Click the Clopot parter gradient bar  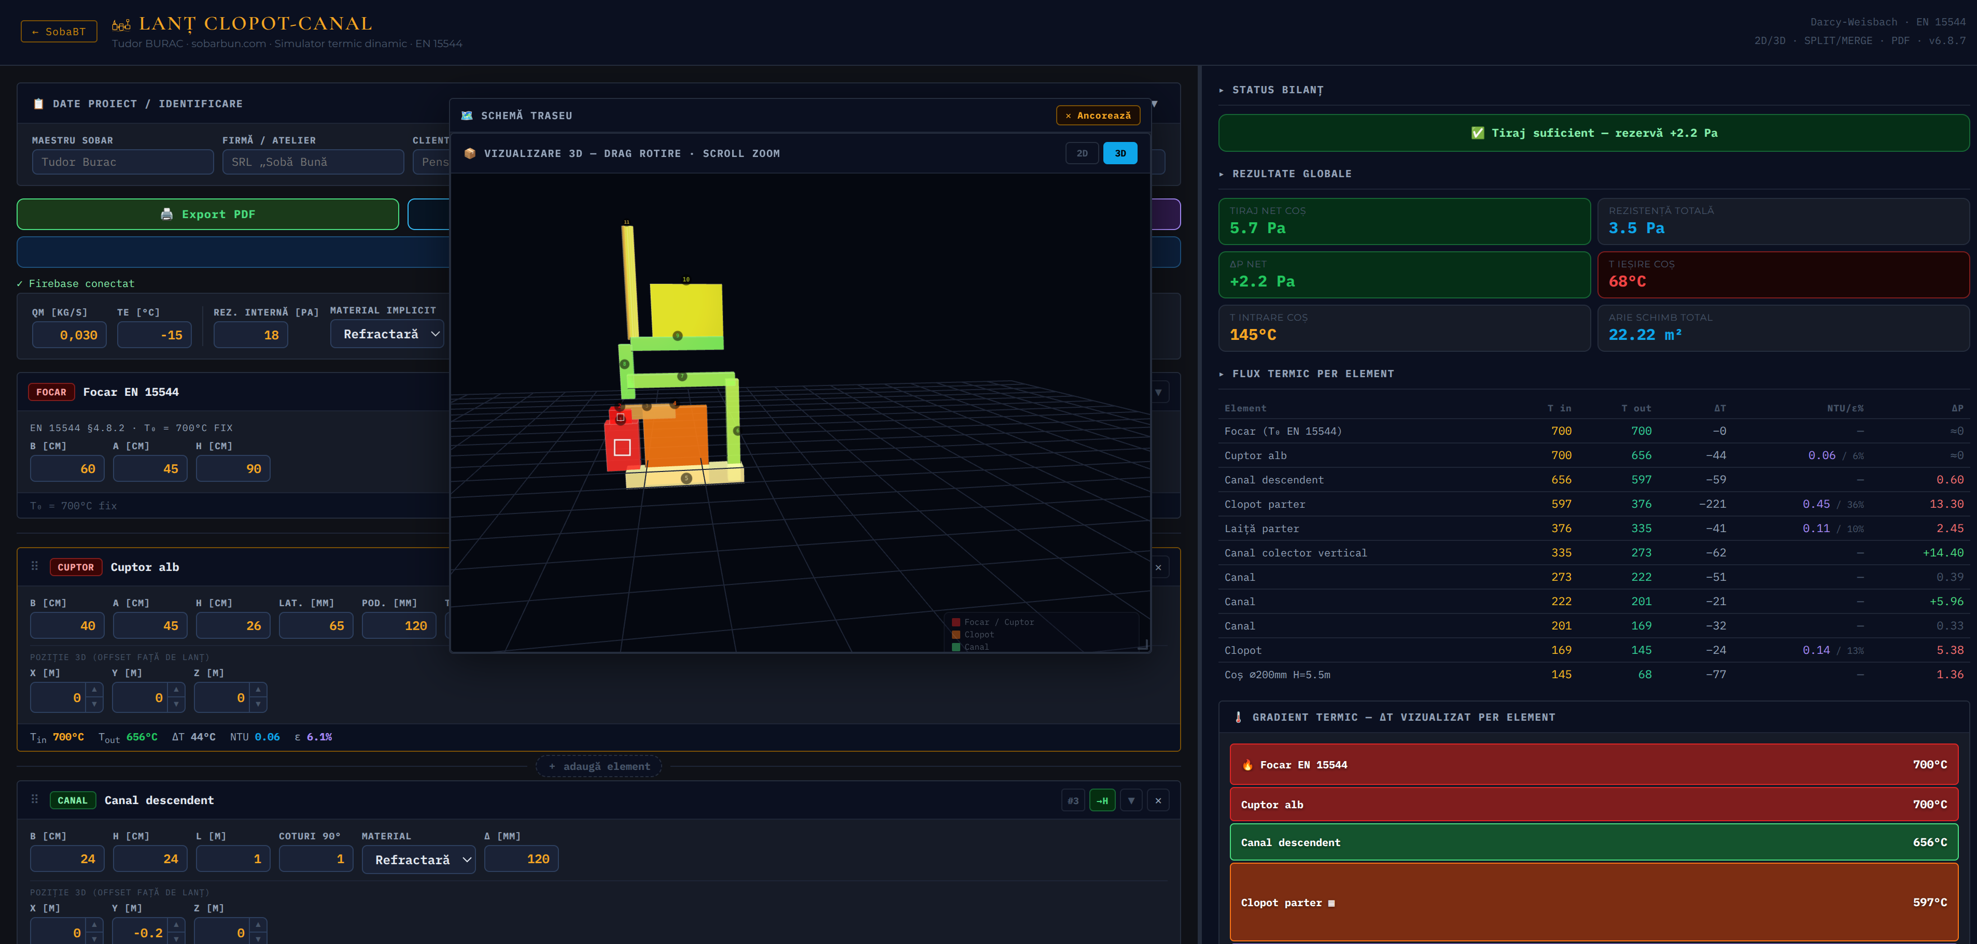(x=1593, y=902)
